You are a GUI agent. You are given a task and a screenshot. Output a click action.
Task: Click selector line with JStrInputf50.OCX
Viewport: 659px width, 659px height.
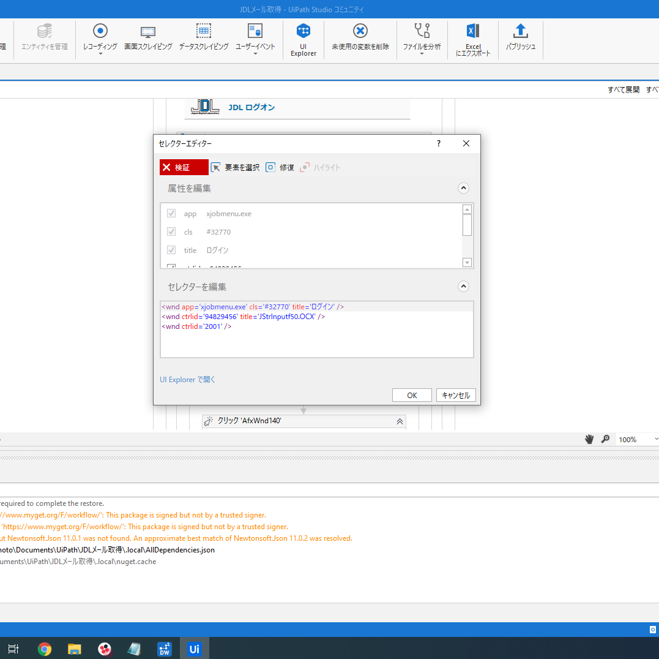(243, 316)
